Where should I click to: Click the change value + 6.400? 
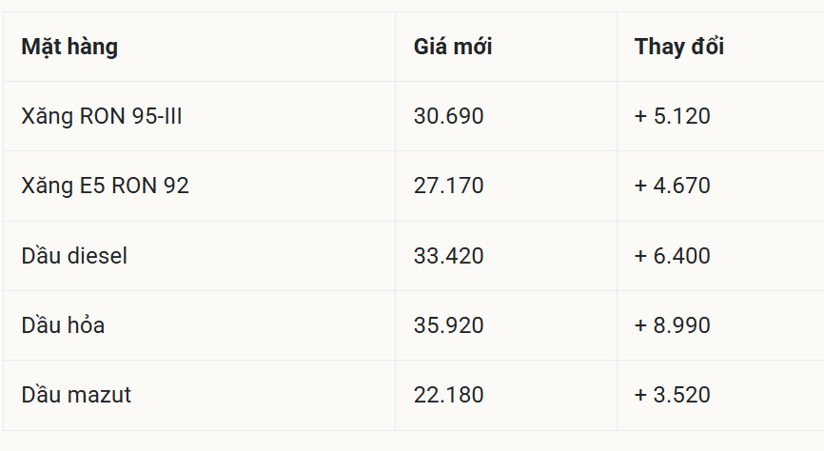(x=672, y=256)
